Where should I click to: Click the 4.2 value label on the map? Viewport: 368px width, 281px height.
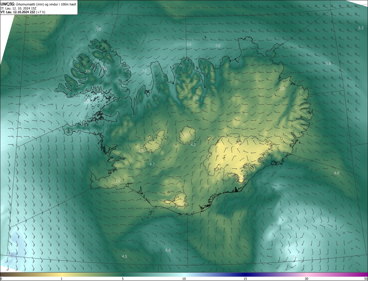(193, 145)
